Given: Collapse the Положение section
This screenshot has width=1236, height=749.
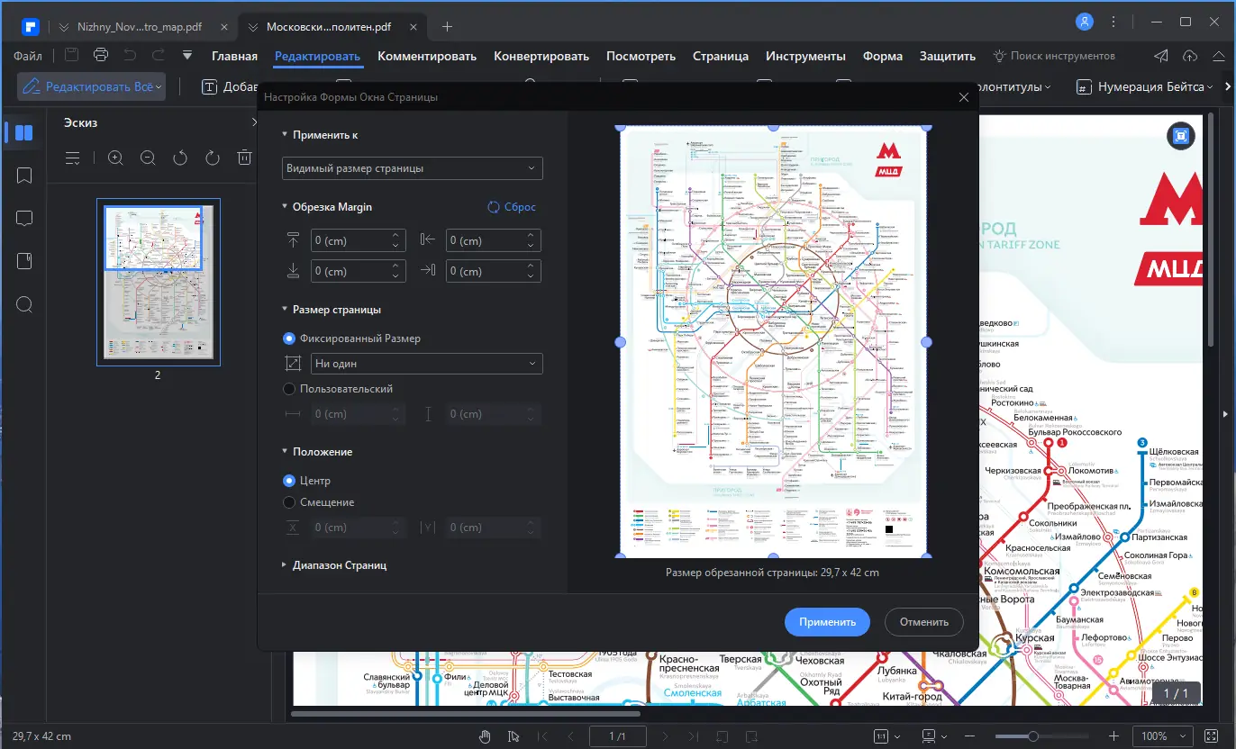Looking at the screenshot, I should click(285, 452).
